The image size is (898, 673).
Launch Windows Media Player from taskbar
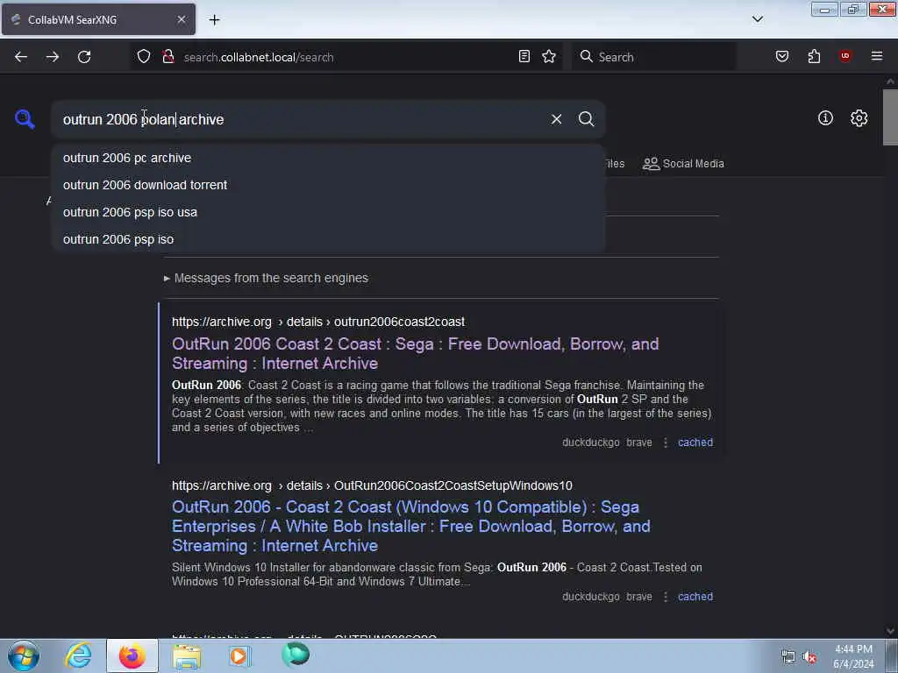[239, 655]
